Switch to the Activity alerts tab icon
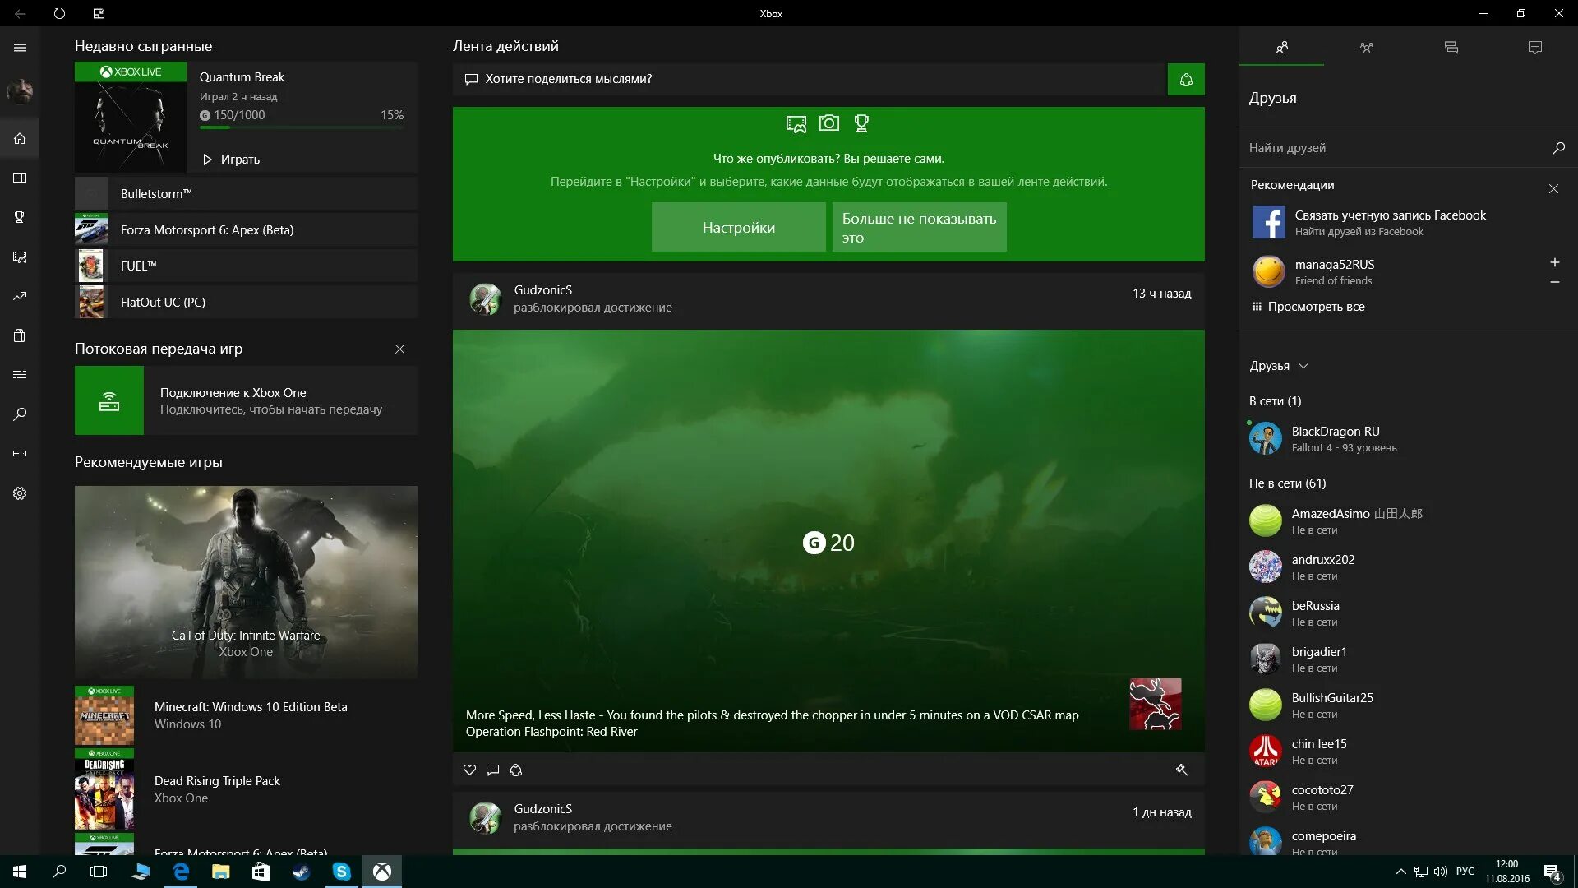Screen dimensions: 1578x888 point(1534,48)
